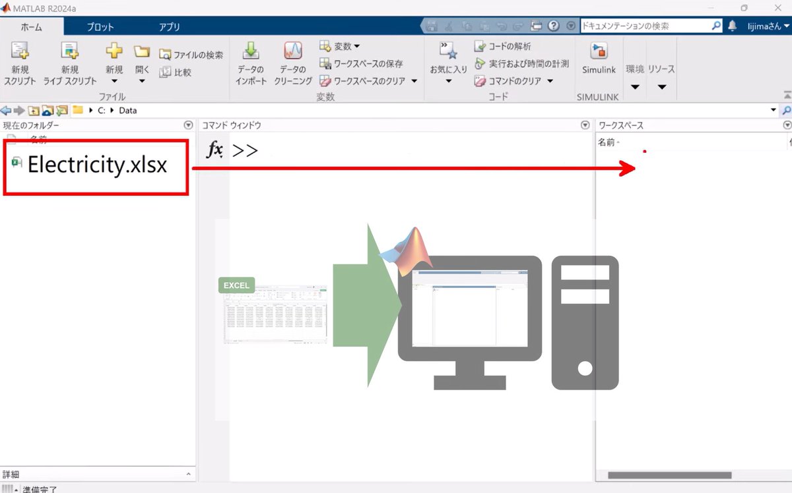The image size is (792, 493).
Task: Click the notification bell icon
Action: [x=733, y=26]
